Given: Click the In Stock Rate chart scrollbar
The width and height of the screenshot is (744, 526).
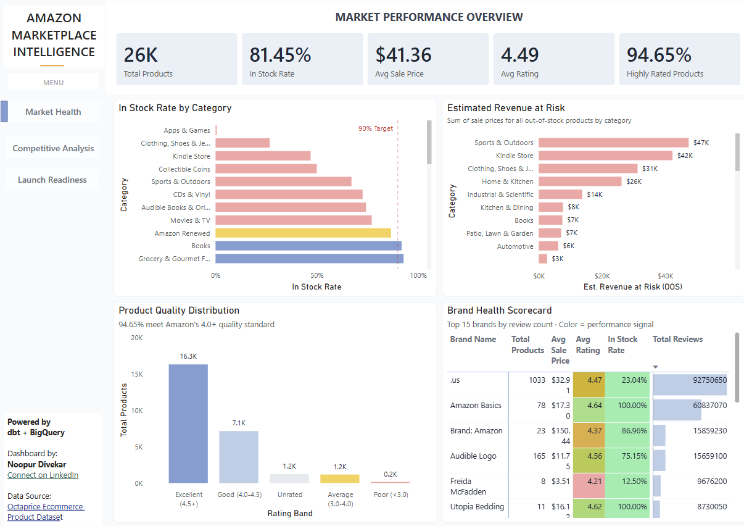Looking at the screenshot, I should [x=429, y=142].
